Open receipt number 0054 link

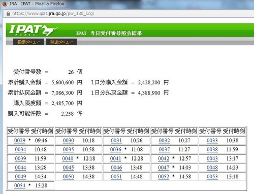pyautogui.click(x=20, y=186)
